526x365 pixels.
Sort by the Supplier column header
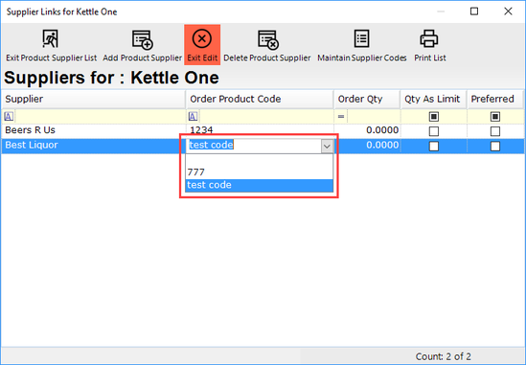point(93,99)
